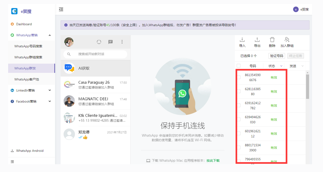
Task: Click the 按此下载 Mac download link
Action: click(x=213, y=160)
